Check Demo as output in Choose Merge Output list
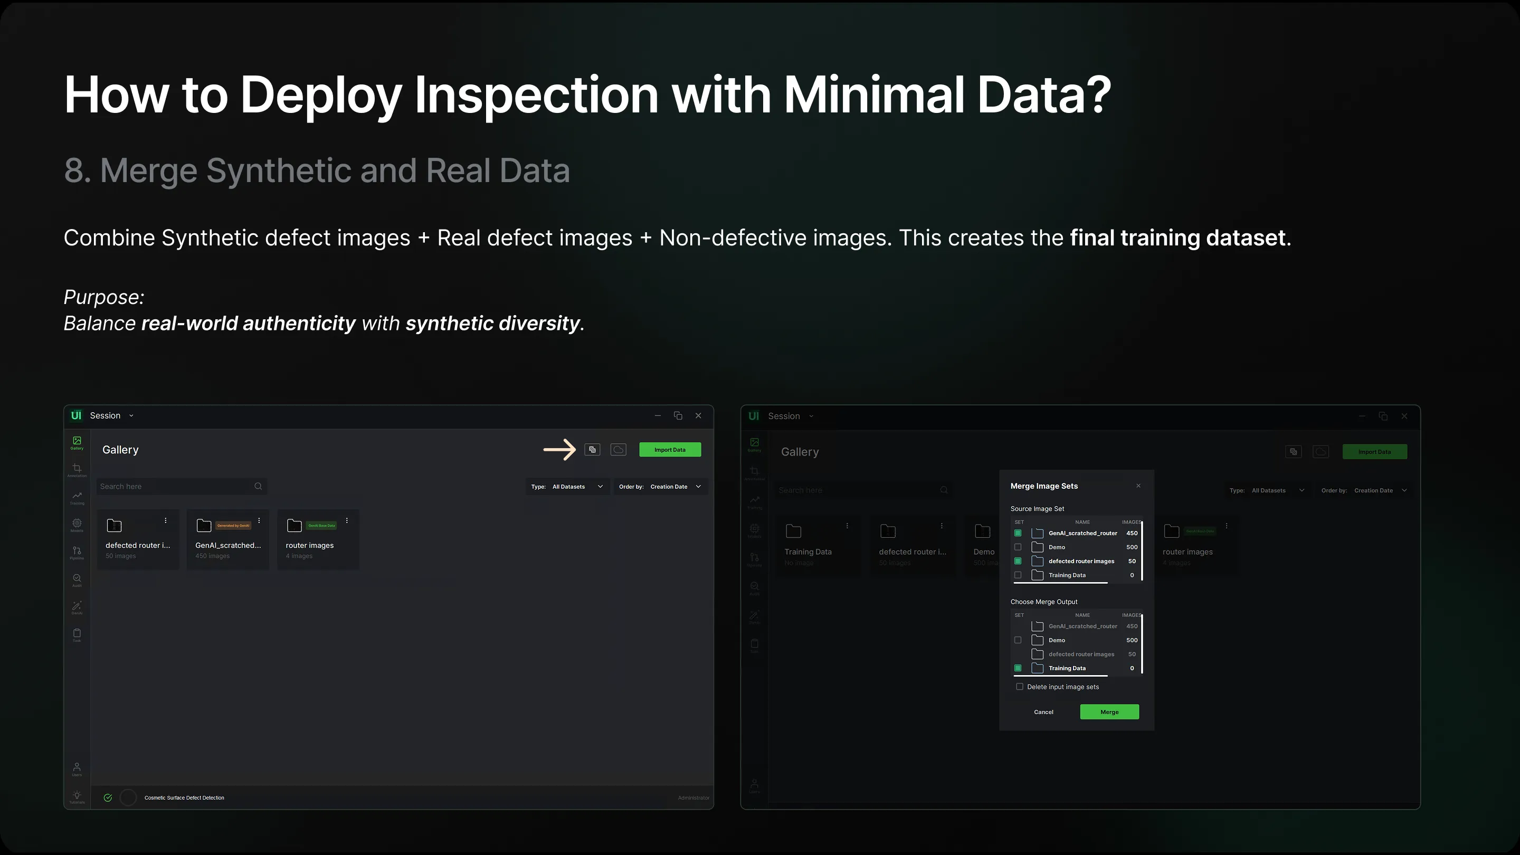 (x=1018, y=640)
